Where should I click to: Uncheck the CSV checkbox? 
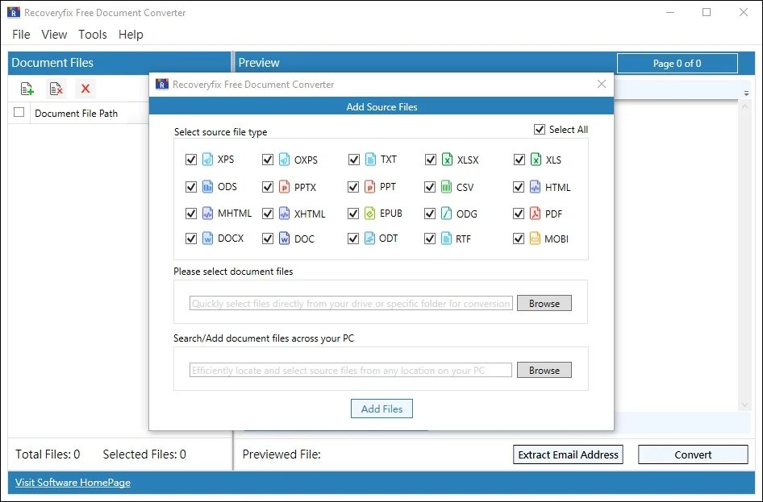click(x=430, y=187)
